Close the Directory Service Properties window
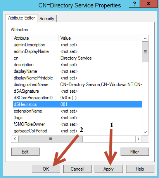Screen dimensions: 159x178 149,4
